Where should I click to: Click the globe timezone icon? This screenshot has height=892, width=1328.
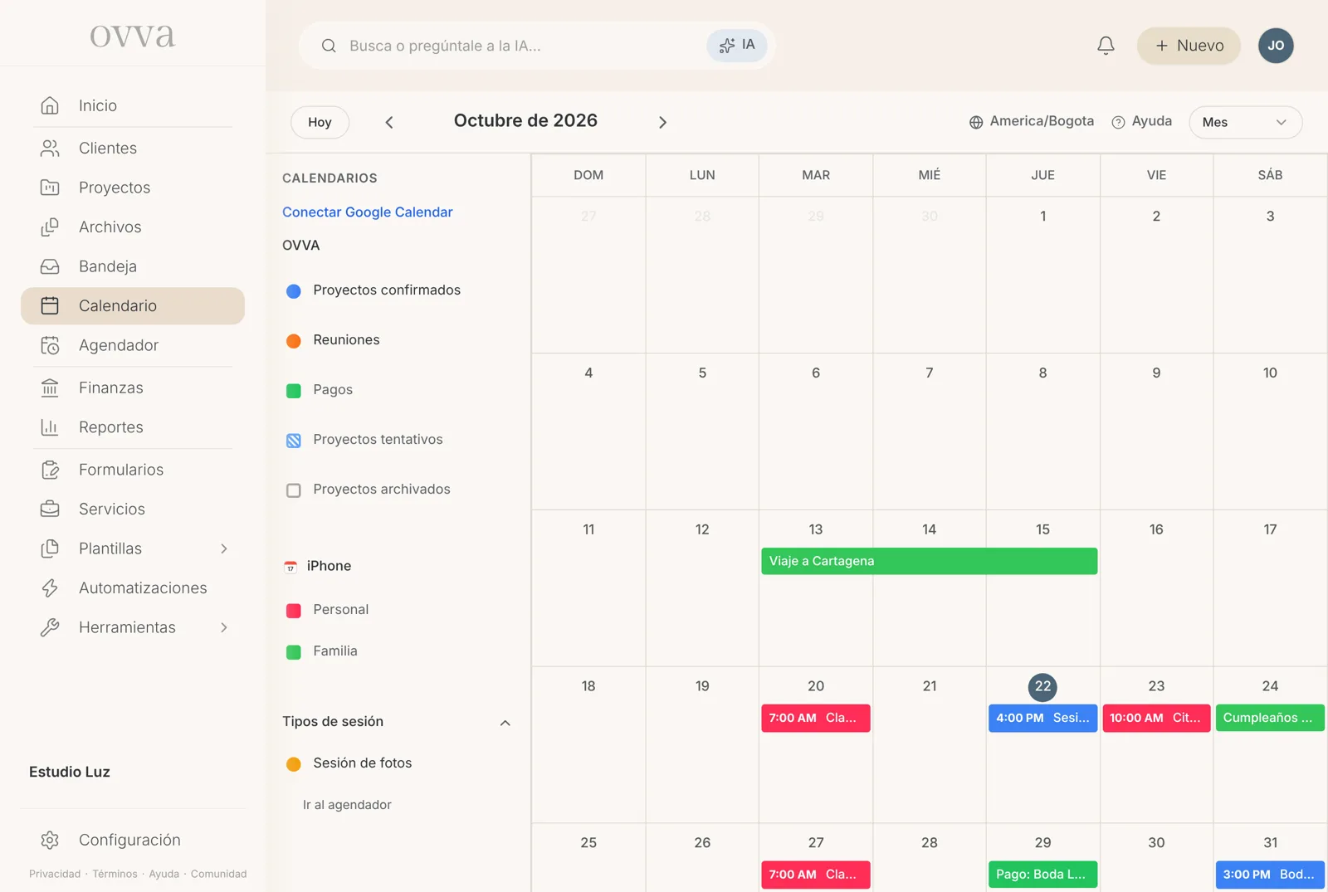point(976,122)
